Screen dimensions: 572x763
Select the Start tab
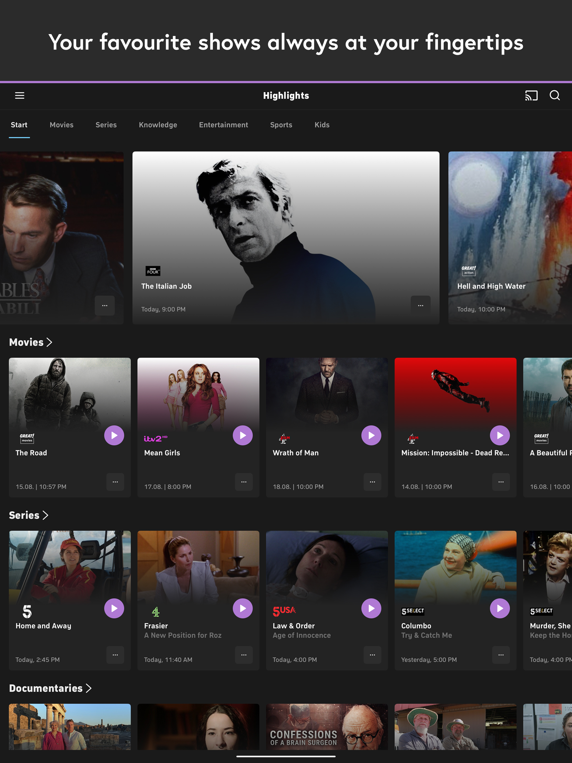coord(19,125)
